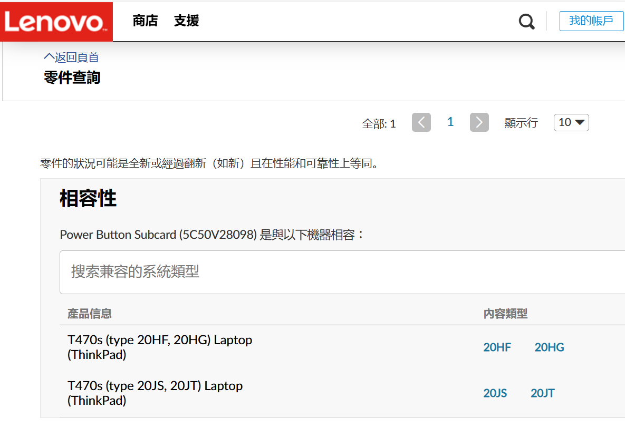
Task: Focus the 搜索兼容的系統類型 search field
Action: click(342, 272)
